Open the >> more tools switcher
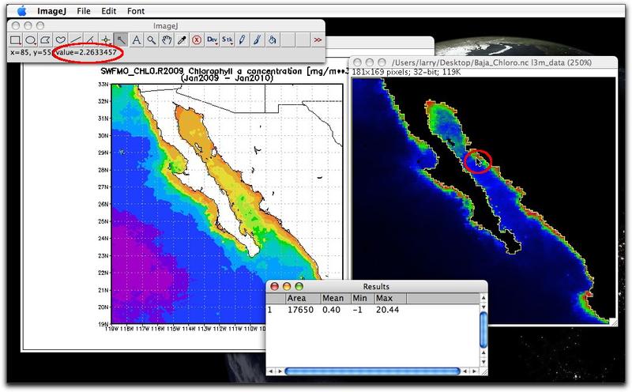The height and width of the screenshot is (392, 632). pos(318,40)
